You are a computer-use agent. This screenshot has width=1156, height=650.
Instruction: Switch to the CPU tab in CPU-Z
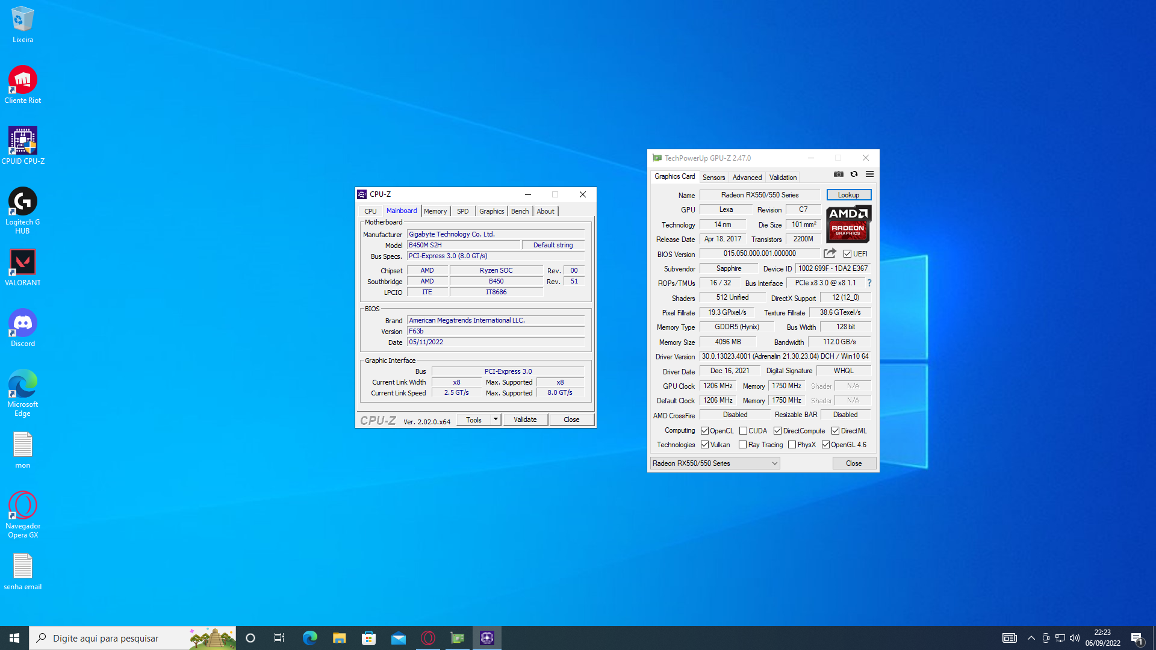click(x=370, y=211)
